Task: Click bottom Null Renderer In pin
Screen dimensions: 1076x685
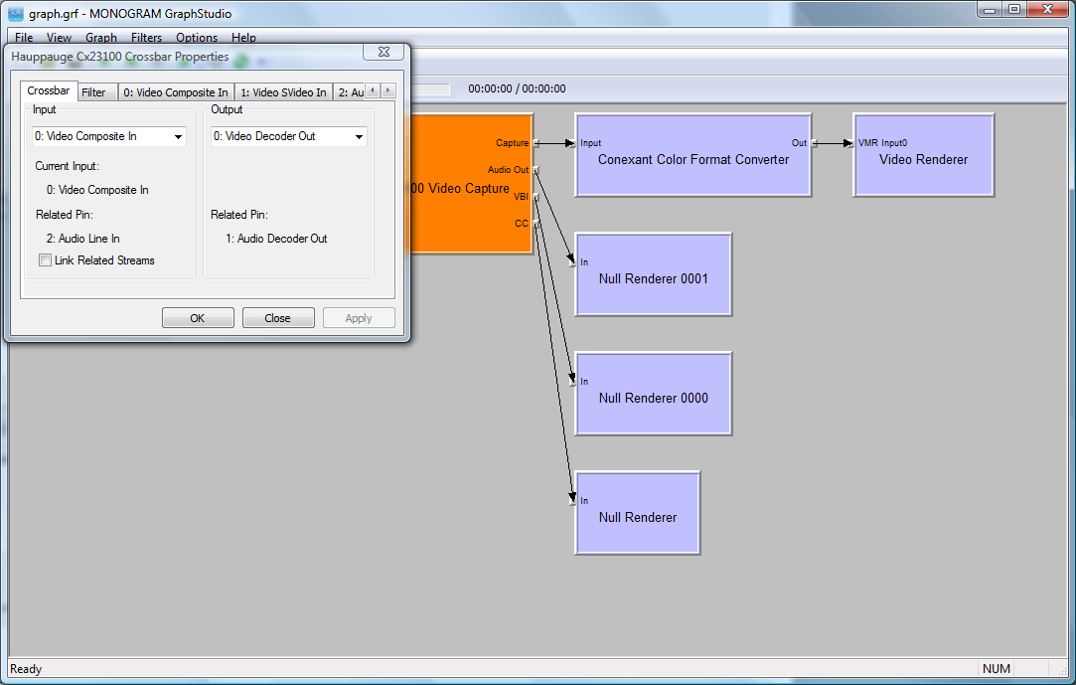Action: pos(572,501)
